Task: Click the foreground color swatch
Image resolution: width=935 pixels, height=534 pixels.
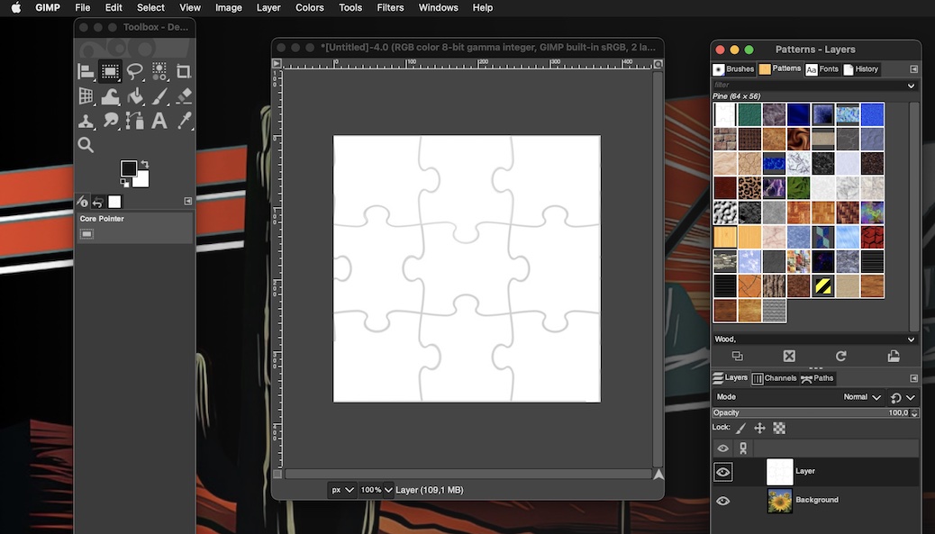Action: [x=129, y=168]
